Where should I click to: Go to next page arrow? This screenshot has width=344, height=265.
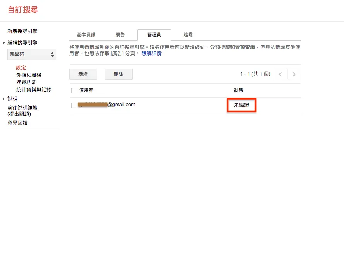[294, 74]
